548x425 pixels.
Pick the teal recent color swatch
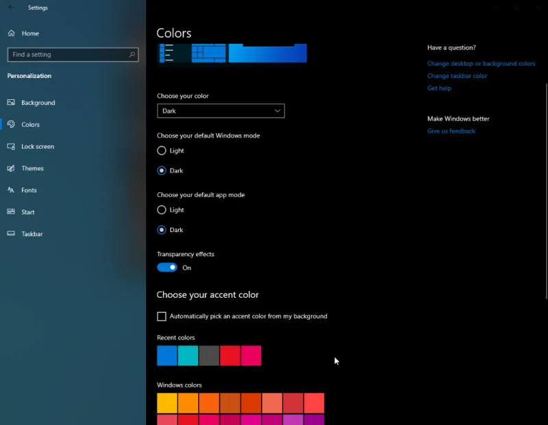pyautogui.click(x=188, y=356)
